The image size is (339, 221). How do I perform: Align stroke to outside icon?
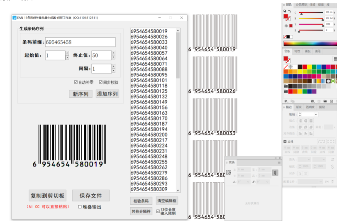pos(311,133)
